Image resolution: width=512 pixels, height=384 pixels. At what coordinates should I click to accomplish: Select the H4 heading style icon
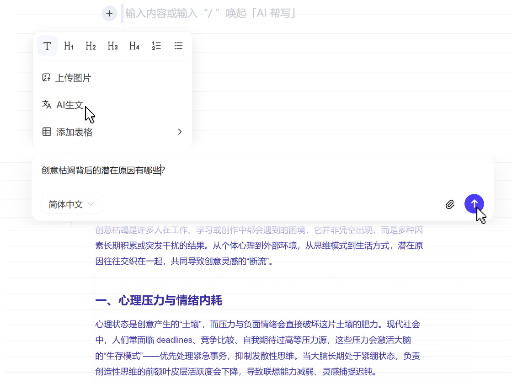pos(134,46)
